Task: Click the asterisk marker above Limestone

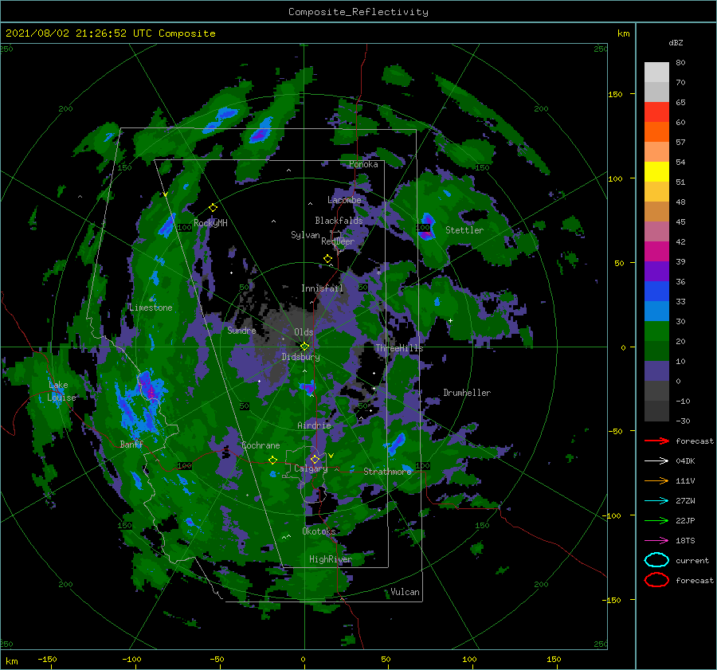Action: coord(151,300)
